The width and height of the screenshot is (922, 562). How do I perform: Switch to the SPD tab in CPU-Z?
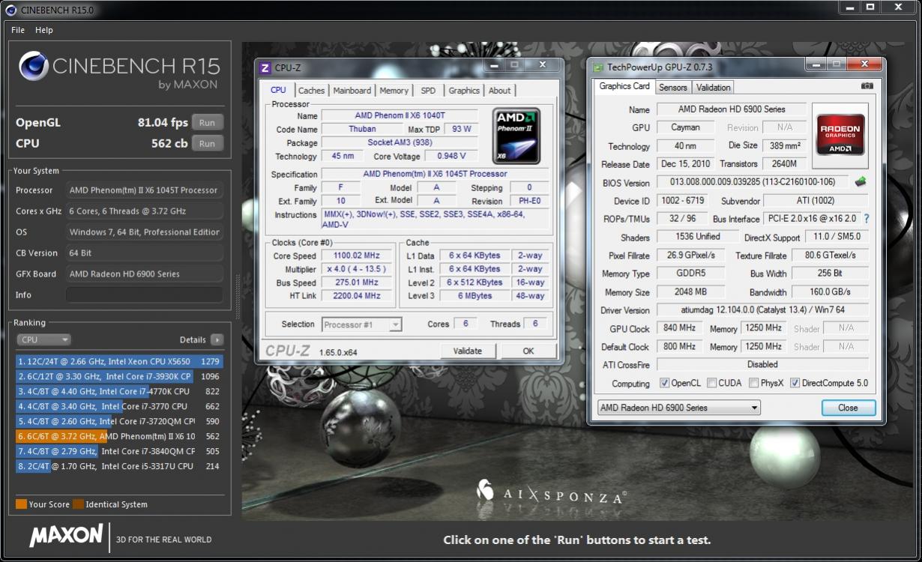(428, 91)
